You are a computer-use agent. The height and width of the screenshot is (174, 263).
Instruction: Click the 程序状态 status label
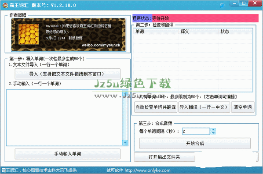142,18
